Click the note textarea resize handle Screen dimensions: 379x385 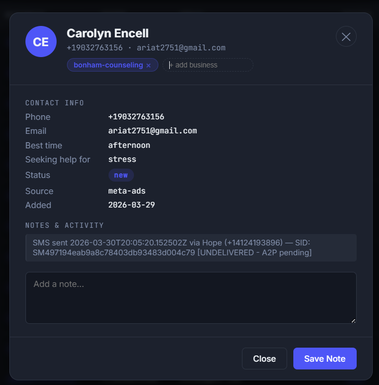tap(354, 321)
